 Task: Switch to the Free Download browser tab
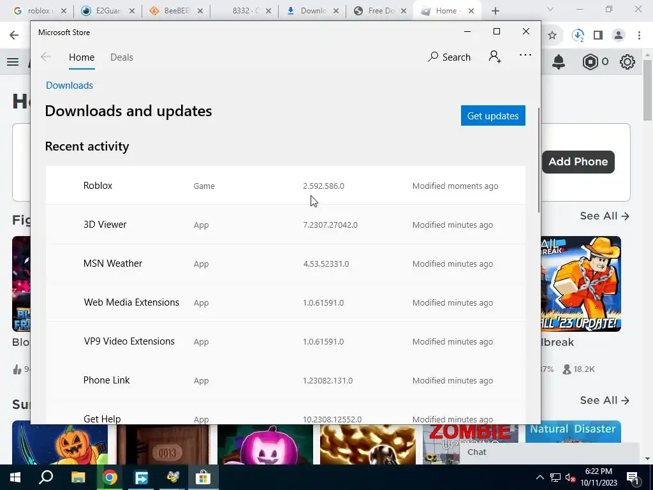381,11
